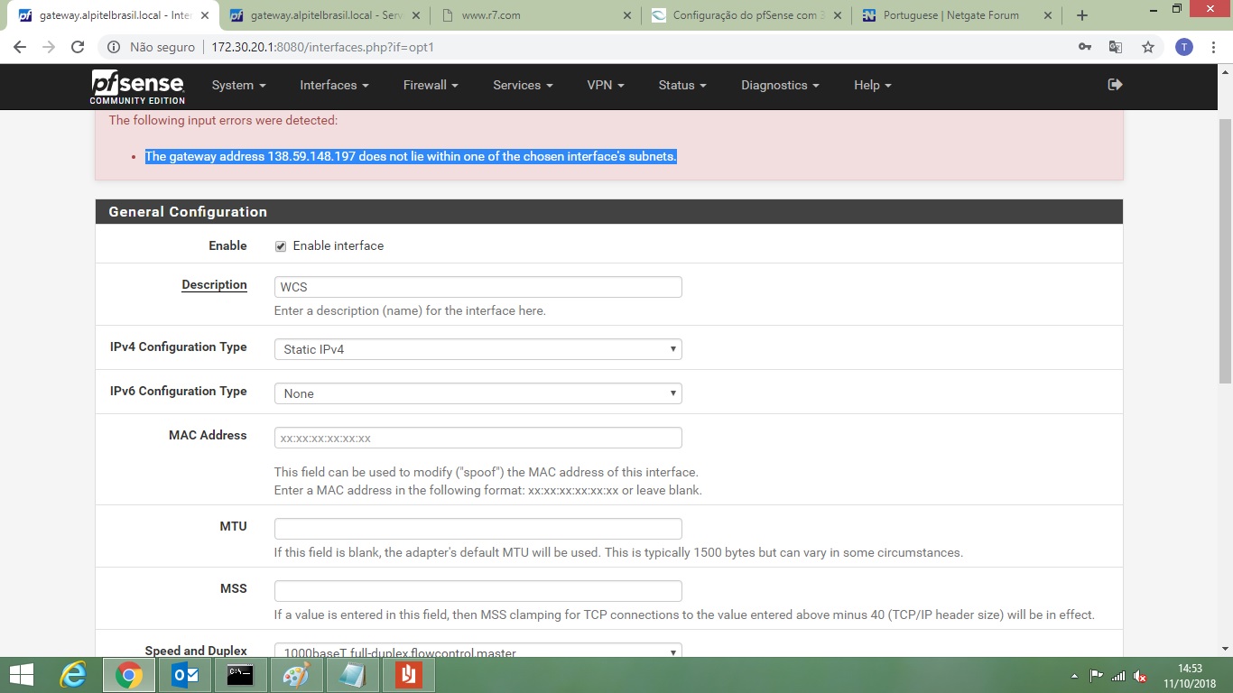Click the pfSense logout icon
The image size is (1233, 693).
[1115, 85]
